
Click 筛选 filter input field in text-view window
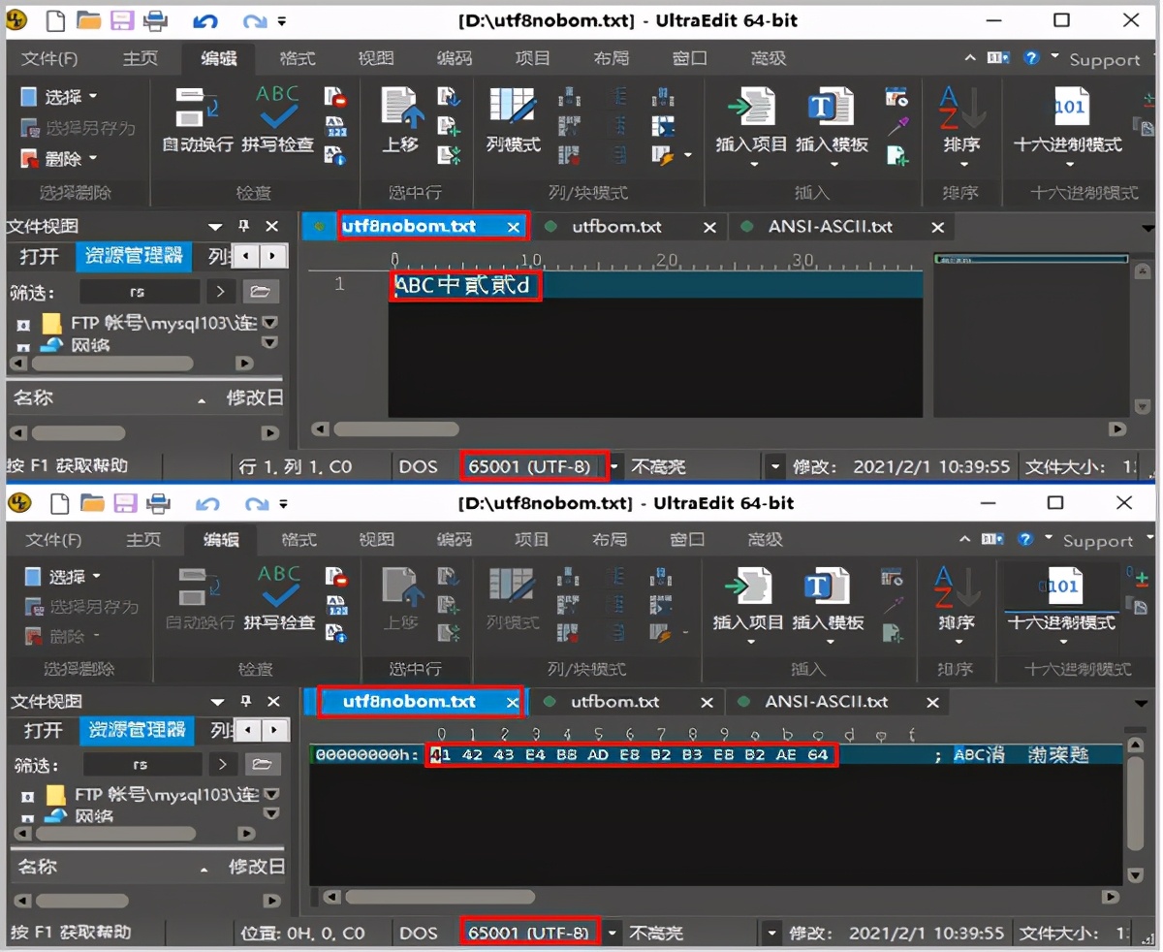click(140, 291)
